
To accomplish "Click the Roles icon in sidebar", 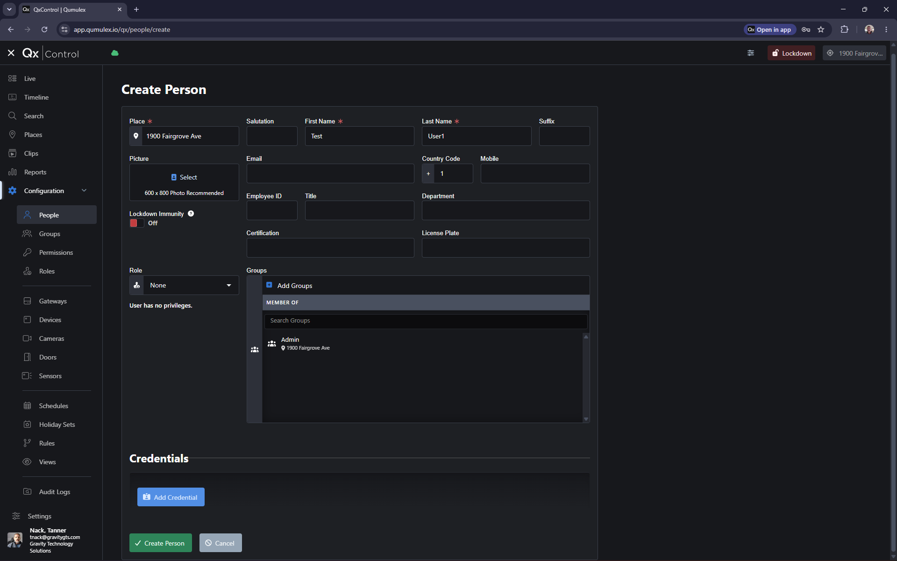I will click(27, 271).
